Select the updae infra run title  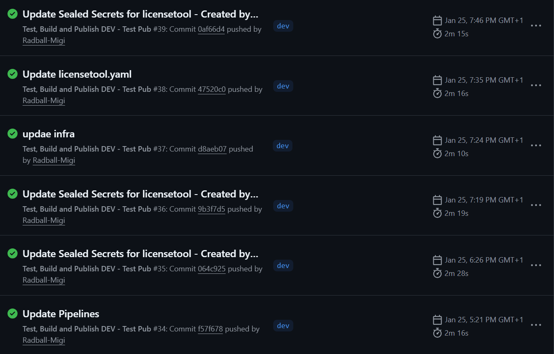pos(48,134)
